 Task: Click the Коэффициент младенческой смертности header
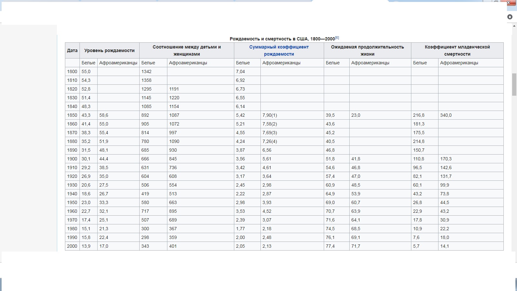(x=457, y=50)
